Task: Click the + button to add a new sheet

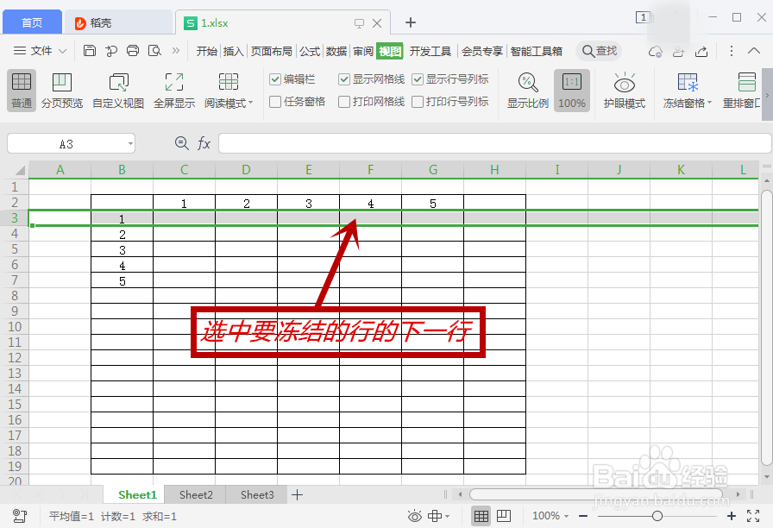Action: click(x=297, y=494)
